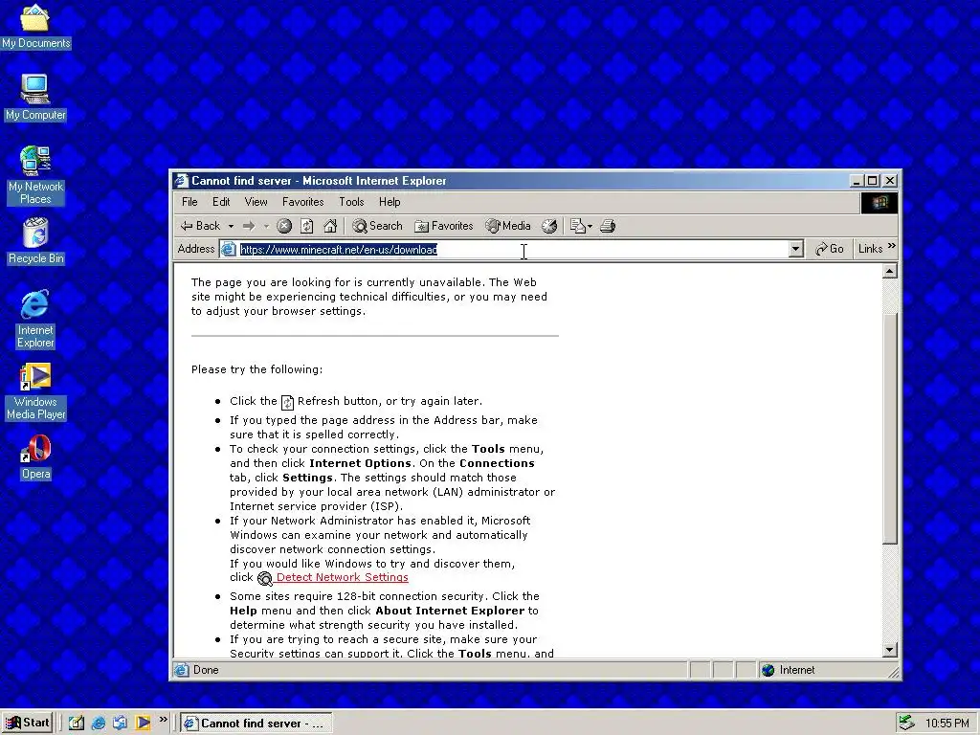
Task: Select the Internet Explorer desktop icon
Action: pos(35,319)
